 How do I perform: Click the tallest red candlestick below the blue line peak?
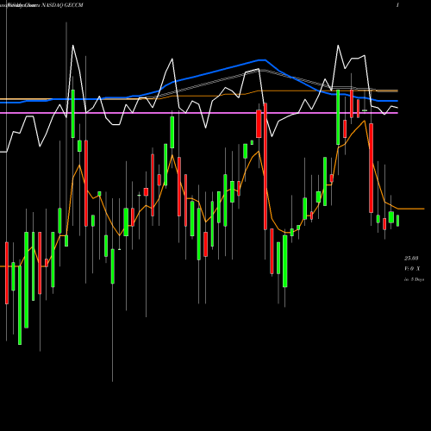click(x=265, y=166)
